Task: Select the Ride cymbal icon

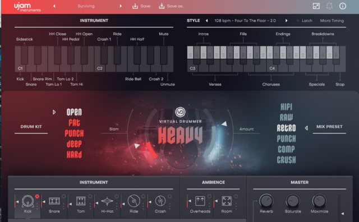Action: 134,201
